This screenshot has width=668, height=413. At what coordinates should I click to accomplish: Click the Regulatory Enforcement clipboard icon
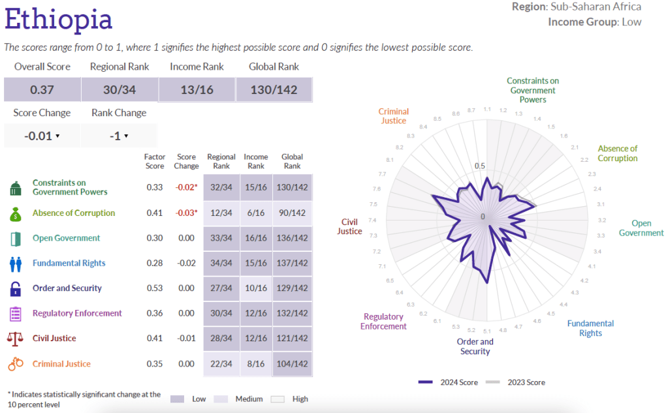[x=16, y=314]
